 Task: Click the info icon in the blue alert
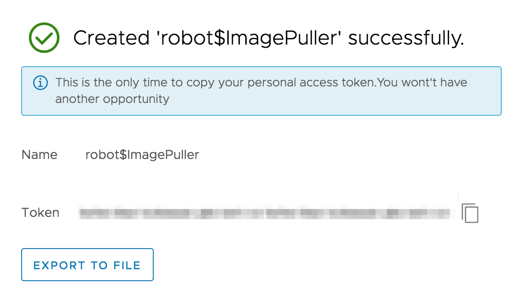point(41,83)
